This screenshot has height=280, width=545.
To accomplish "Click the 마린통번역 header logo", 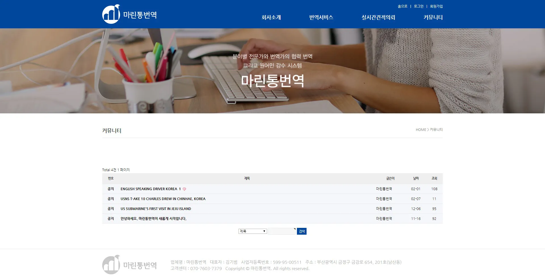I will [x=129, y=14].
